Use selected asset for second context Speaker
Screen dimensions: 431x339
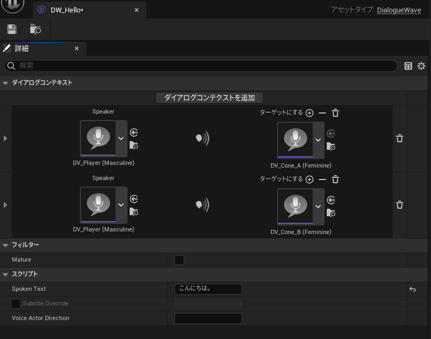[x=134, y=199]
